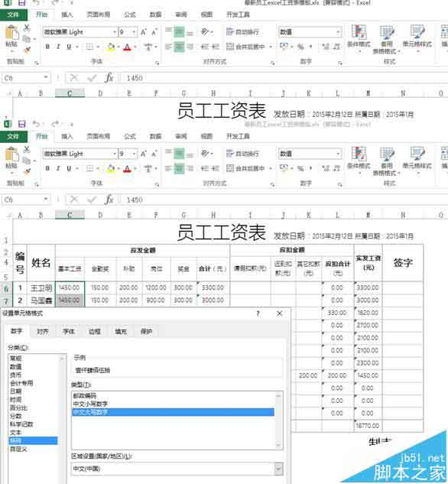Open Name Box dropdown in upper window

click(x=46, y=77)
